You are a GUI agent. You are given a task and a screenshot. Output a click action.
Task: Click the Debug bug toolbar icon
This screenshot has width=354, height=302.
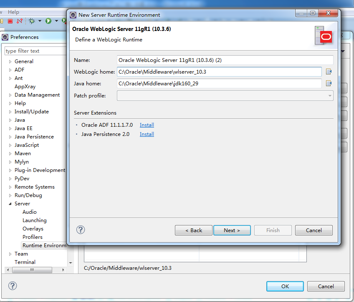(x=32, y=21)
